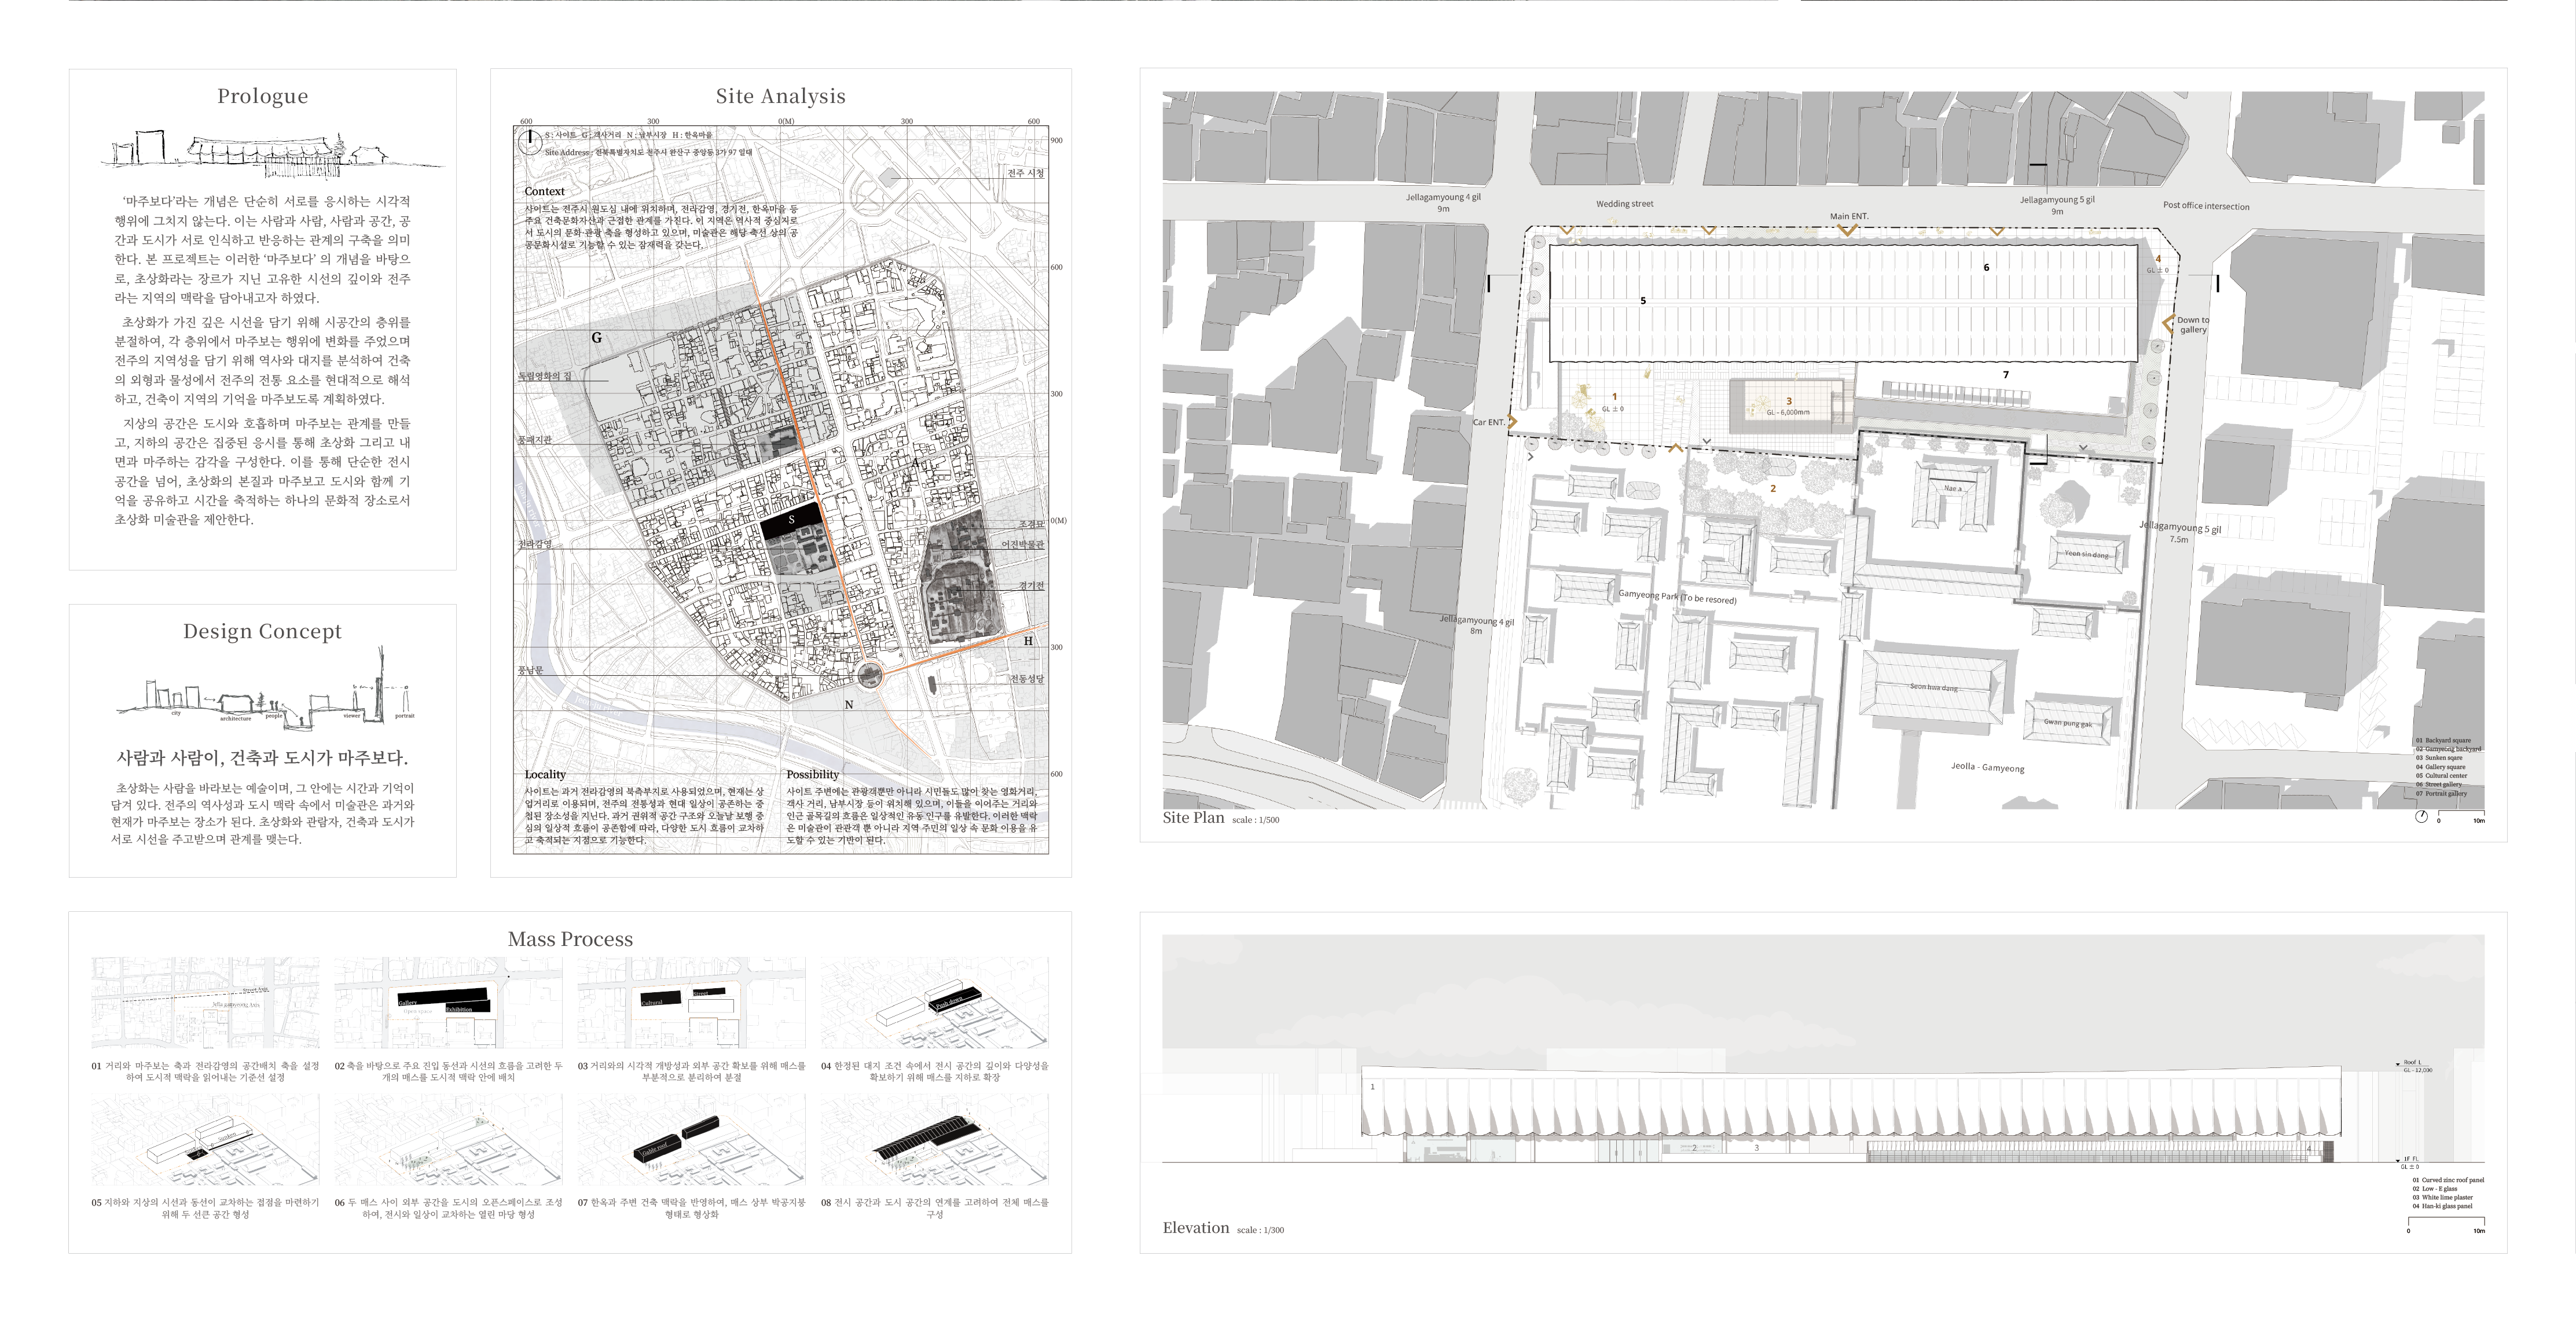Click the Seon hwa dang building label
The height and width of the screenshot is (1322, 2576).
tap(1934, 687)
